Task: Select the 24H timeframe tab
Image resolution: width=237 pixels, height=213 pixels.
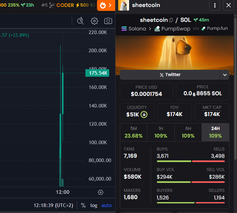Action: click(x=215, y=132)
